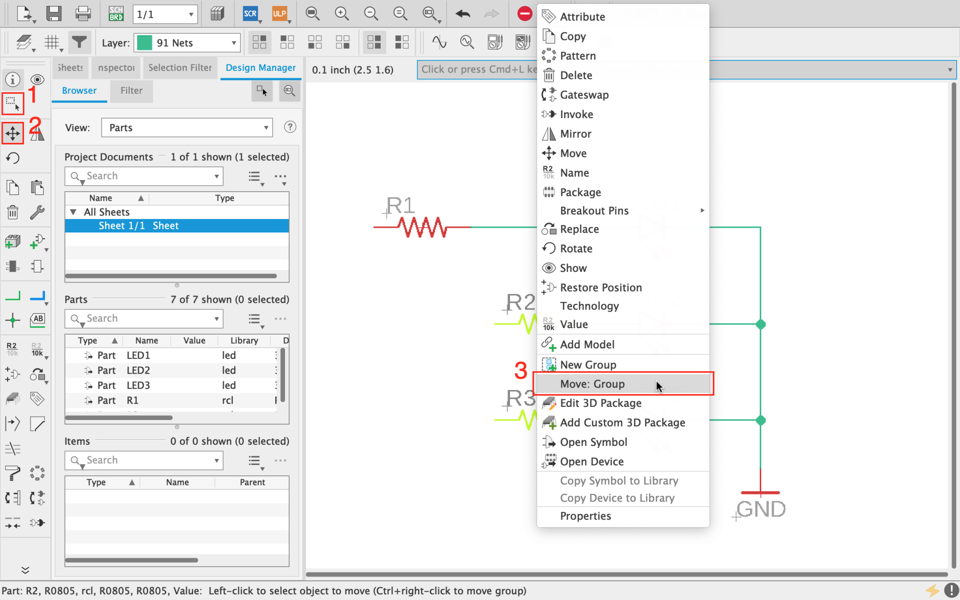Open the Layer dropdown showing 91 Nets
Image resolution: width=960 pixels, height=600 pixels.
tap(187, 43)
